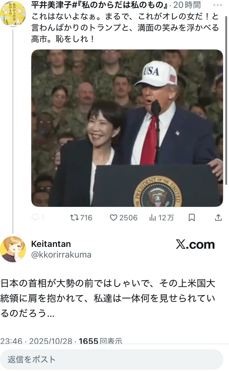The height and width of the screenshot is (371, 229).
Task: Focus the 返信をポスト reply field
Action: [112, 359]
